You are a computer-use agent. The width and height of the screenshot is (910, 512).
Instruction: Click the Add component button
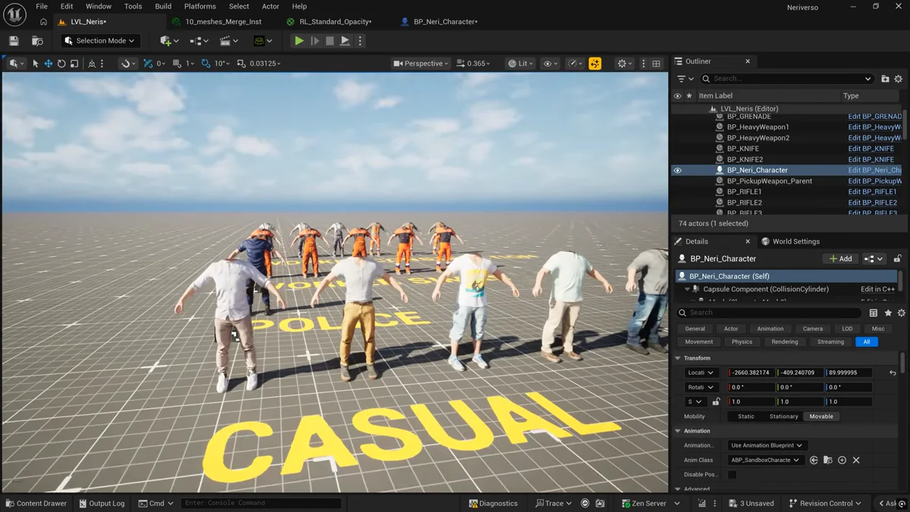841,259
